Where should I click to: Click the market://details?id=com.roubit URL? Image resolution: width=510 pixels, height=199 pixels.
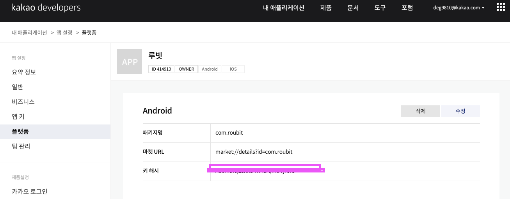(x=254, y=152)
